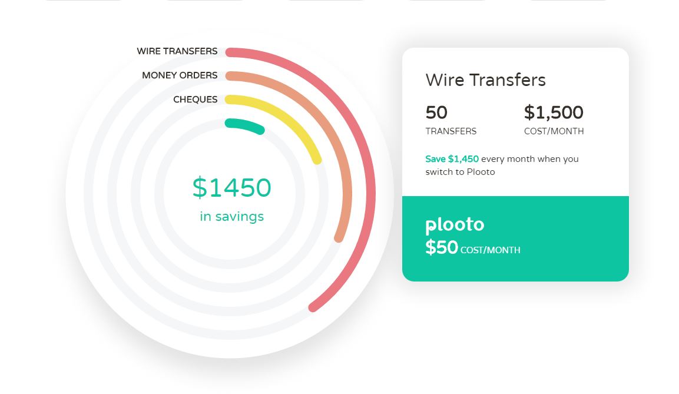
Task: Click white COST/MONTH text beside $50
Action: [x=490, y=250]
